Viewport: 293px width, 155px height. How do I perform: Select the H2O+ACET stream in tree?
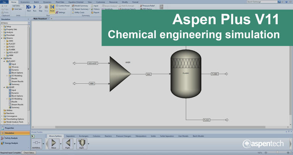13,53
